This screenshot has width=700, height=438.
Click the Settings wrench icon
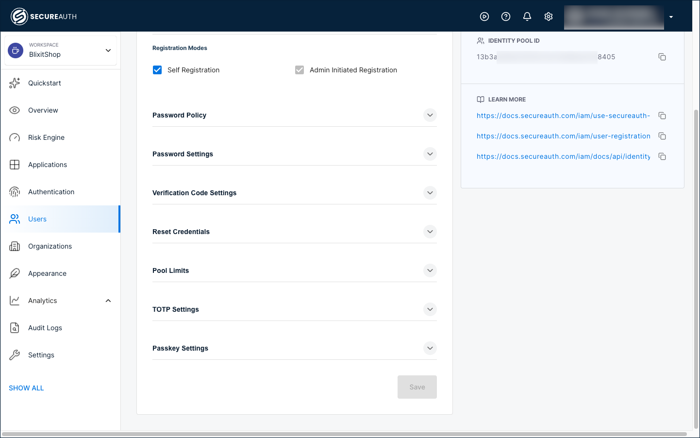15,355
